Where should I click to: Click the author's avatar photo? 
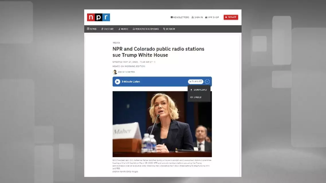click(x=115, y=72)
